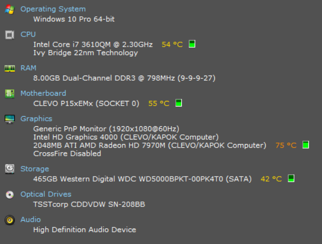This screenshot has width=322, height=244.
Task: Open the Storage section heading
Action: (x=35, y=169)
